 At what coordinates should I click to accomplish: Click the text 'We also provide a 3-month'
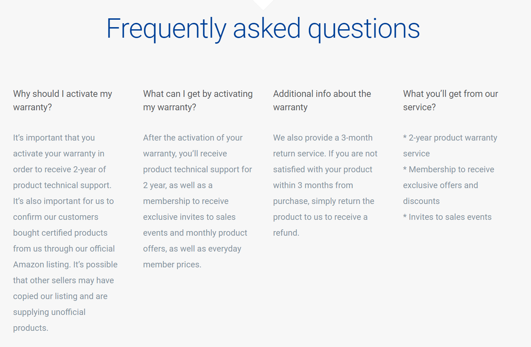pyautogui.click(x=323, y=138)
